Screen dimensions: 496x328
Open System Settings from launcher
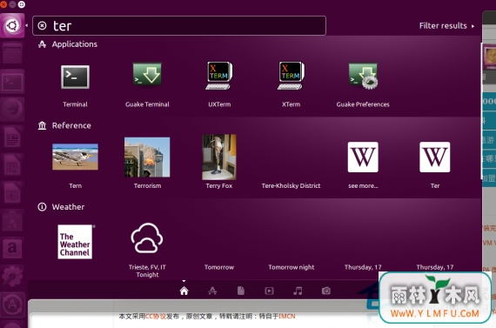coord(12,276)
